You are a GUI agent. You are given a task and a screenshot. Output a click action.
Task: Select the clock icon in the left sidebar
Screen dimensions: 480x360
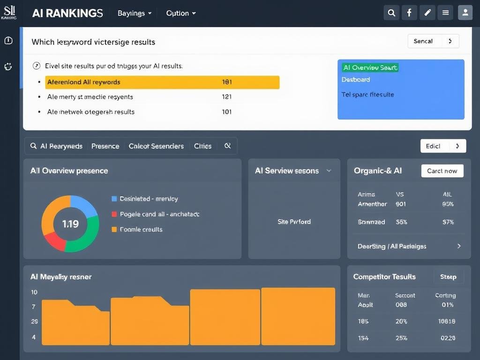8,40
